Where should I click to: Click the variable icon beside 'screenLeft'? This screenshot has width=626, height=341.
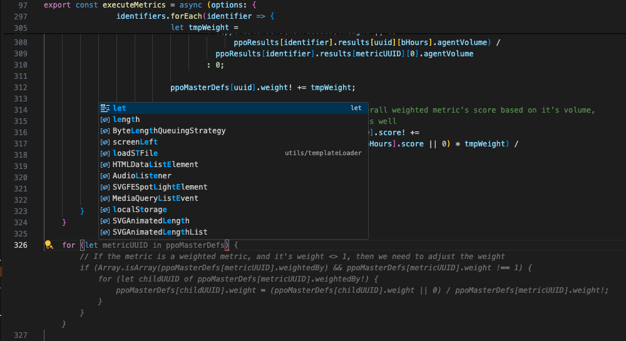[x=105, y=142]
